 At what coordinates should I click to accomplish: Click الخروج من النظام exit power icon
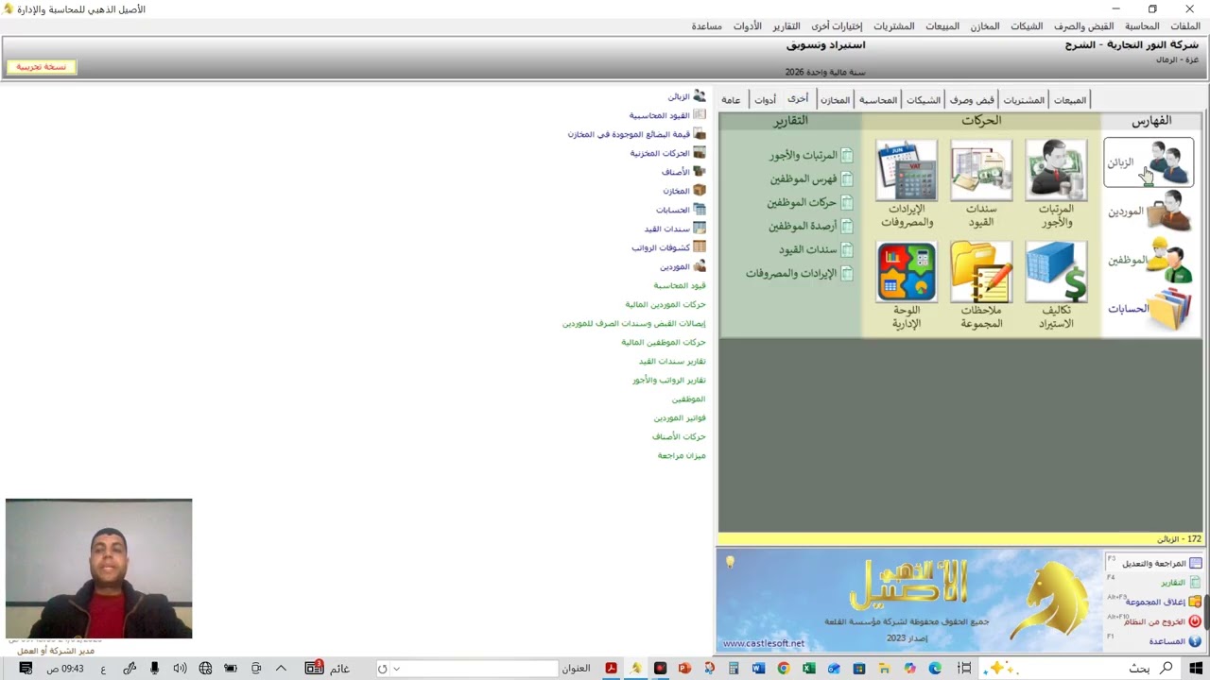1195,621
